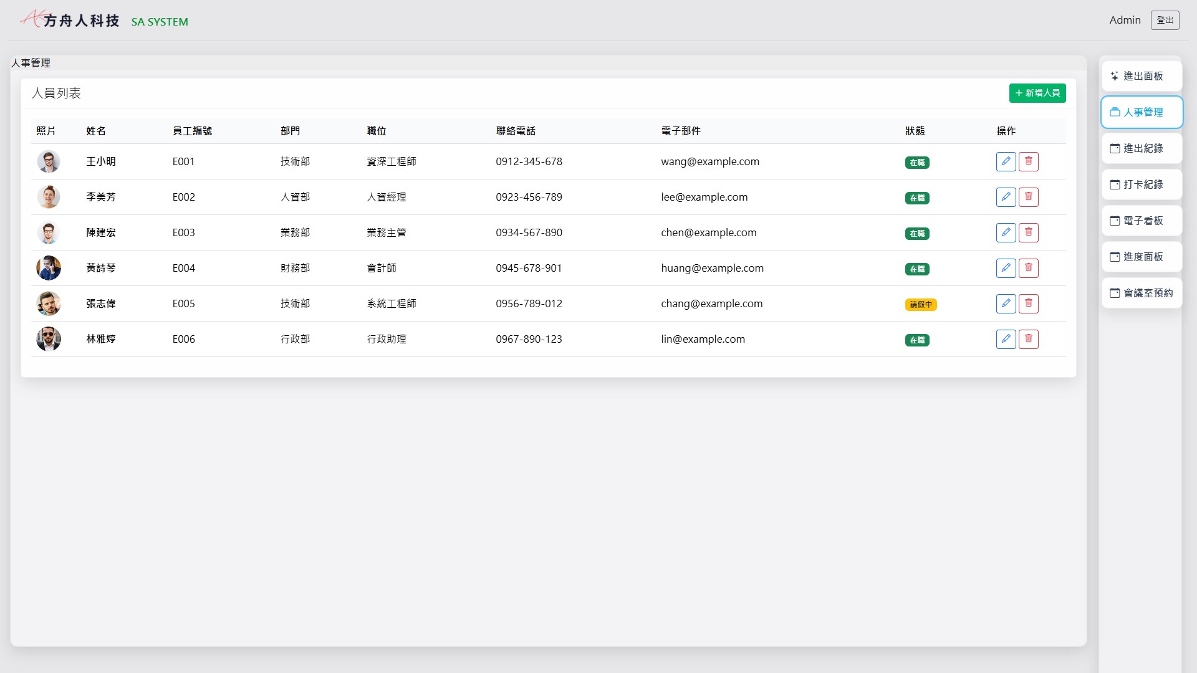The width and height of the screenshot is (1197, 673).
Task: Navigate to 電子看板
Action: pos(1142,221)
